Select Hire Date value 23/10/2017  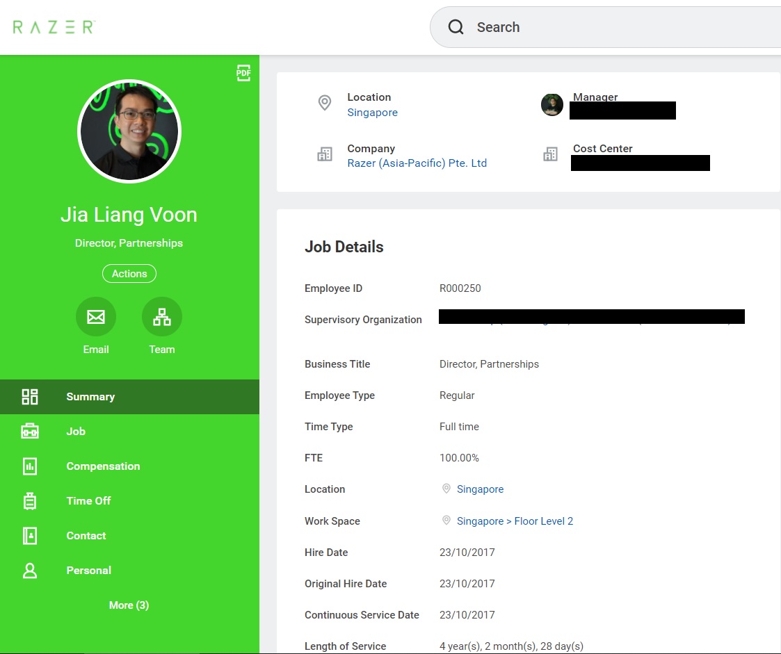467,553
